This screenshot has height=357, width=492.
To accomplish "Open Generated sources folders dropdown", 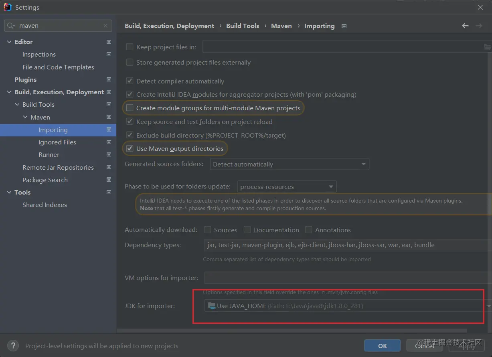I will click(x=290, y=164).
